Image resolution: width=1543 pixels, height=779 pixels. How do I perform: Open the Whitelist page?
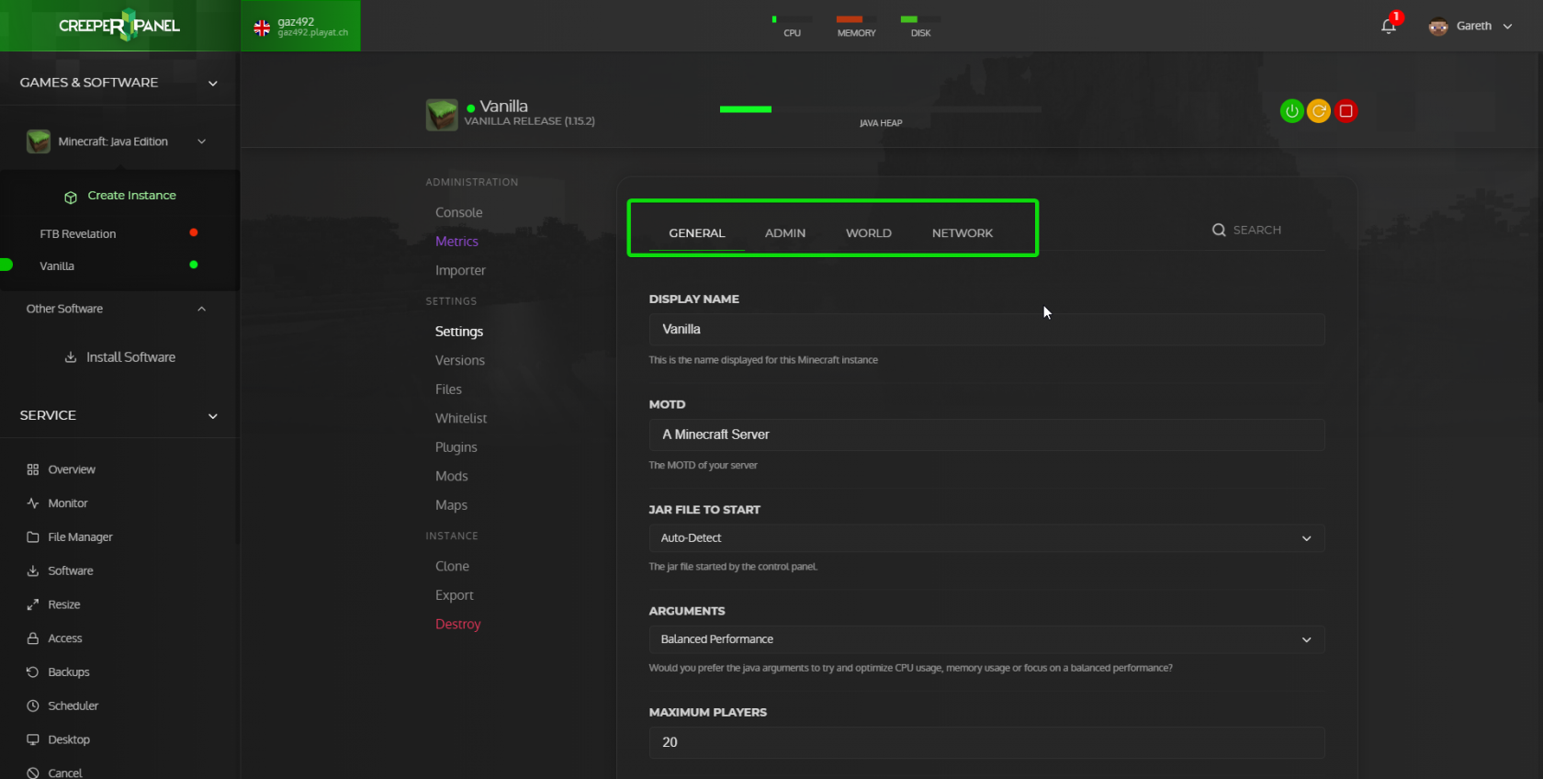(461, 418)
